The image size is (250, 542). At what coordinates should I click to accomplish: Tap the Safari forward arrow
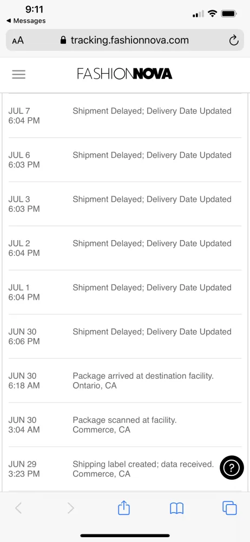click(70, 508)
